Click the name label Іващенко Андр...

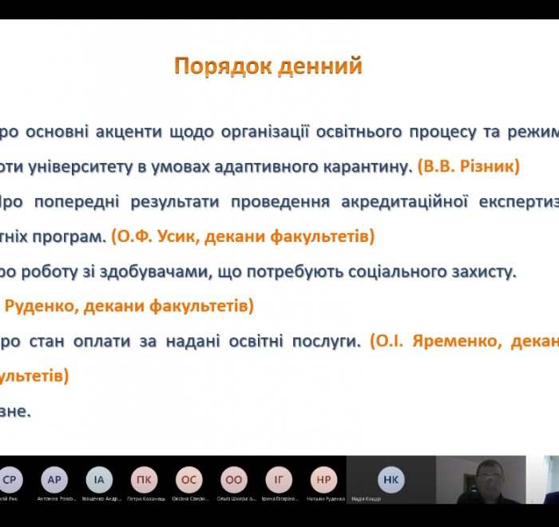(x=102, y=499)
